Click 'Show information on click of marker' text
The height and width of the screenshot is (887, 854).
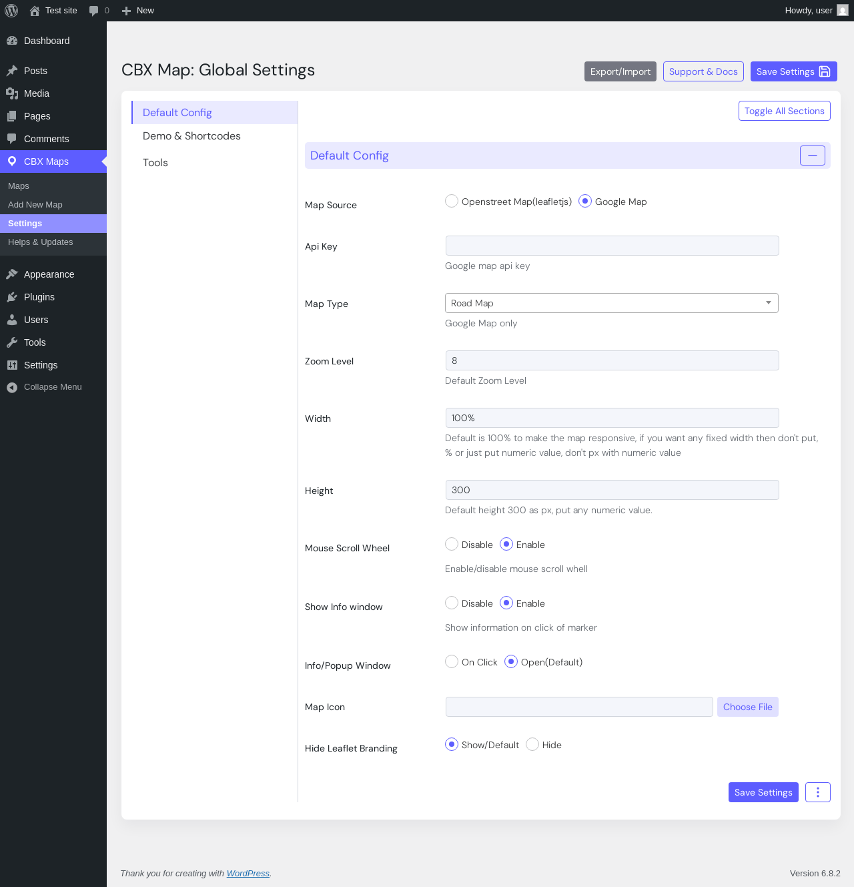(521, 627)
